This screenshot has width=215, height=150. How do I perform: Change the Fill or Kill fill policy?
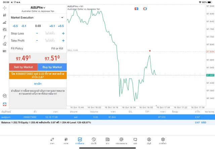coord(57,49)
